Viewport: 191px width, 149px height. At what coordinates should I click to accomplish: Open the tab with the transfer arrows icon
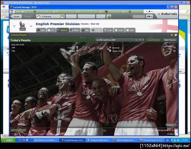point(75,30)
